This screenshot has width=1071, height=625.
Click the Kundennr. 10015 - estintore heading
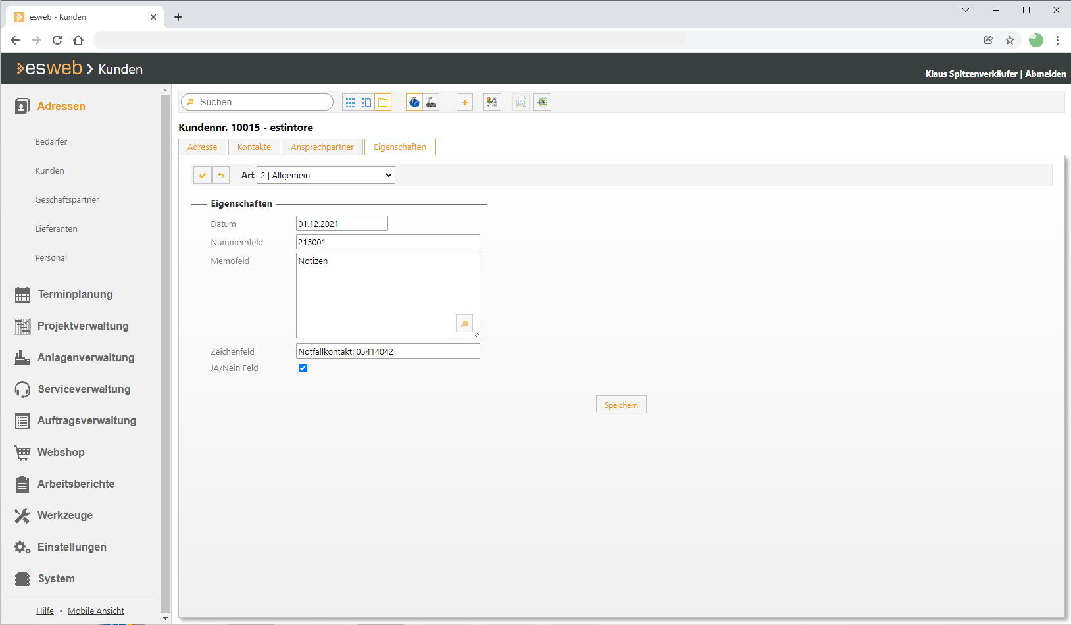click(246, 128)
